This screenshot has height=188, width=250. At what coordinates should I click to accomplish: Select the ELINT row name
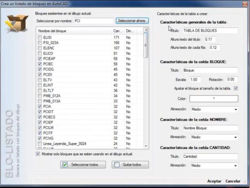[48, 85]
